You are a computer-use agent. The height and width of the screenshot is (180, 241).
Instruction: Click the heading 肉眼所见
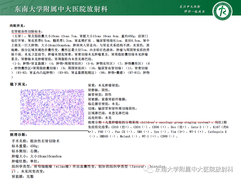17,26
